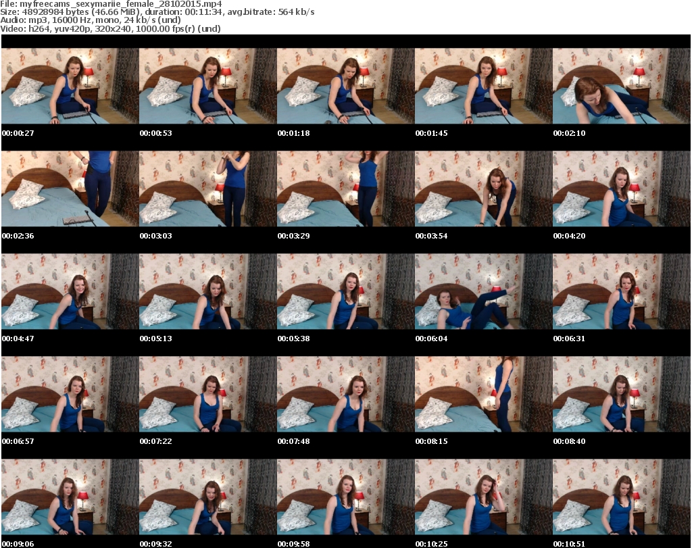Open the frame timestamped 00:00:53
This screenshot has width=692, height=548.
coord(208,86)
